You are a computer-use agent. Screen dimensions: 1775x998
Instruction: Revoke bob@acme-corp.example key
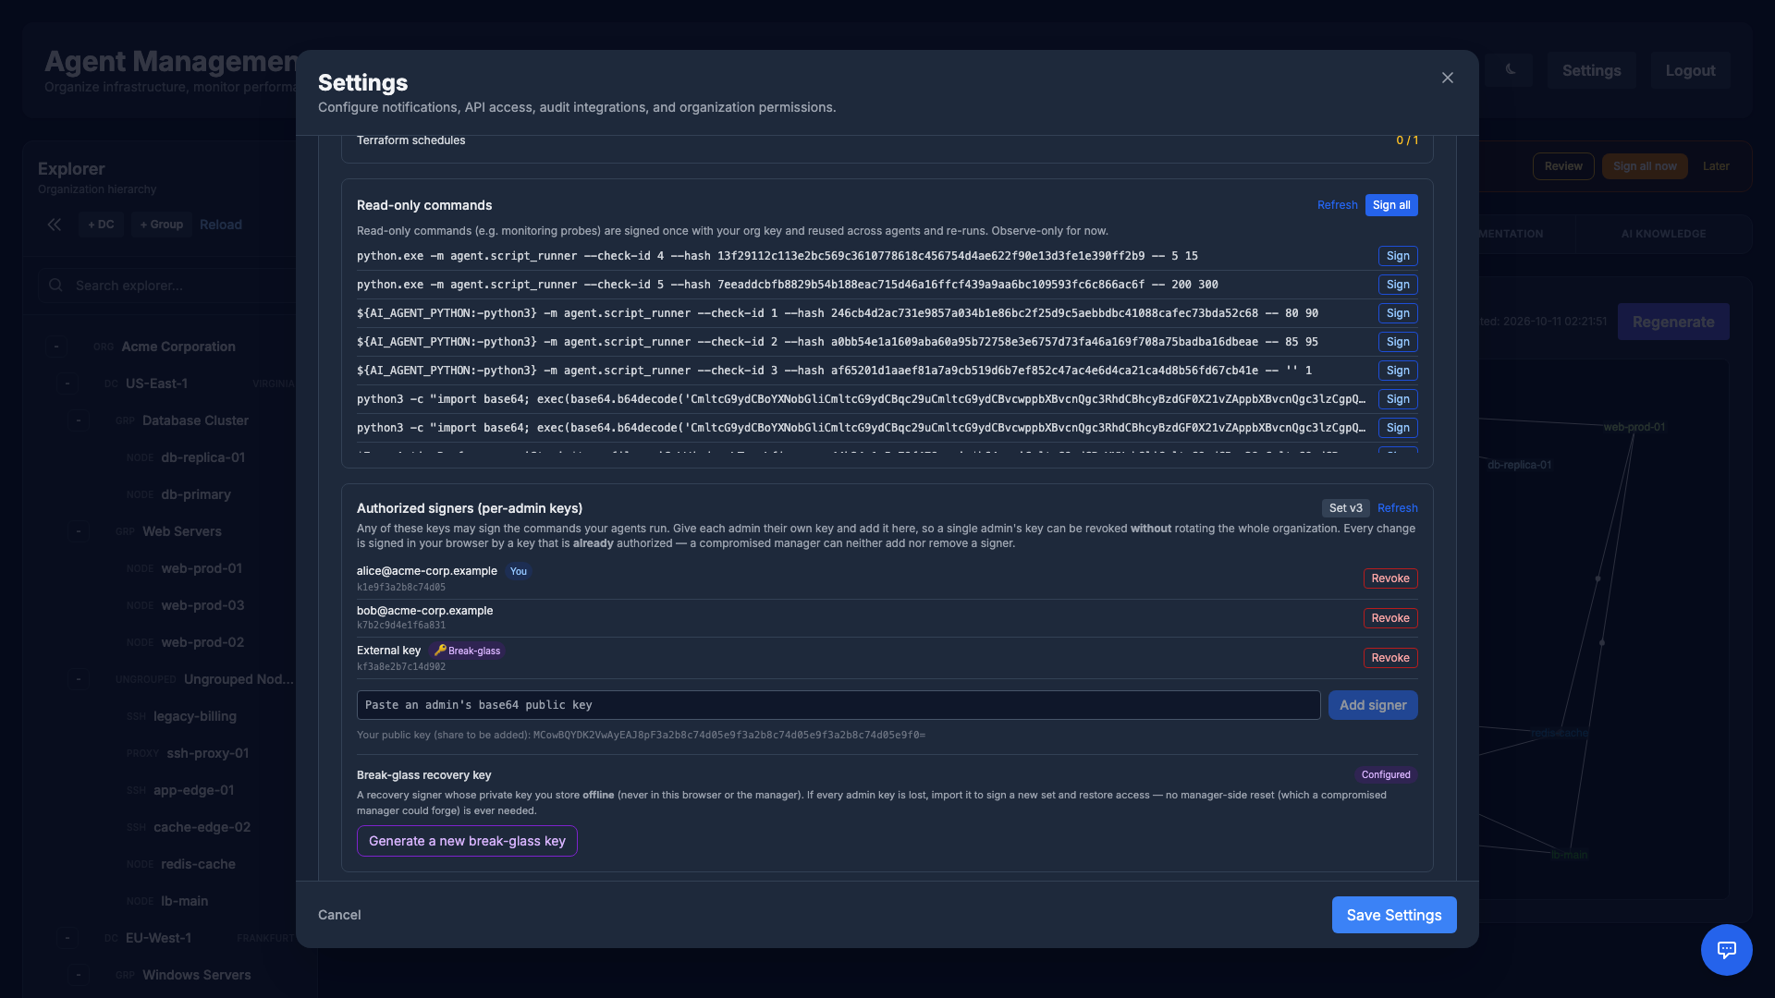click(1390, 618)
